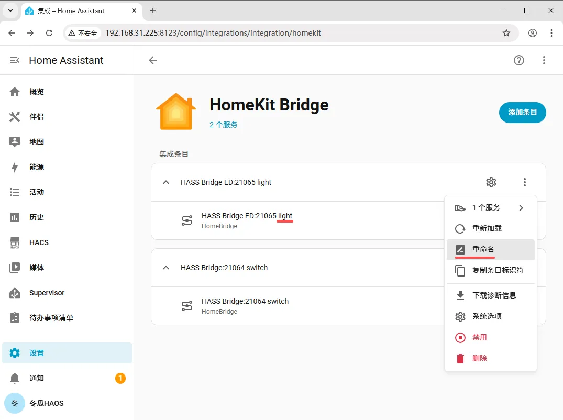Choose 复制条目标识符 from menu
This screenshot has width=563, height=420.
tap(491, 270)
